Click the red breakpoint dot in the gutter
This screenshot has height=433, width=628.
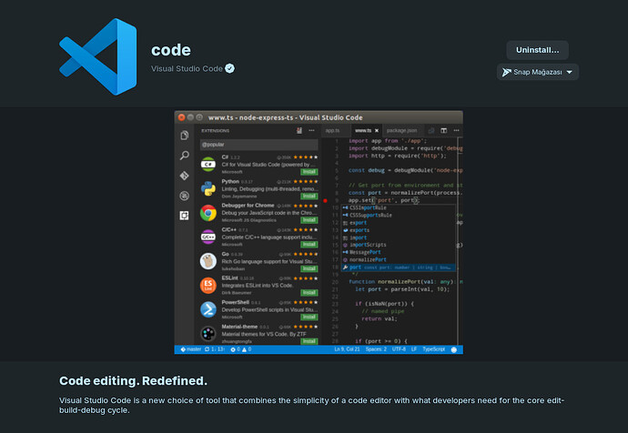point(325,200)
